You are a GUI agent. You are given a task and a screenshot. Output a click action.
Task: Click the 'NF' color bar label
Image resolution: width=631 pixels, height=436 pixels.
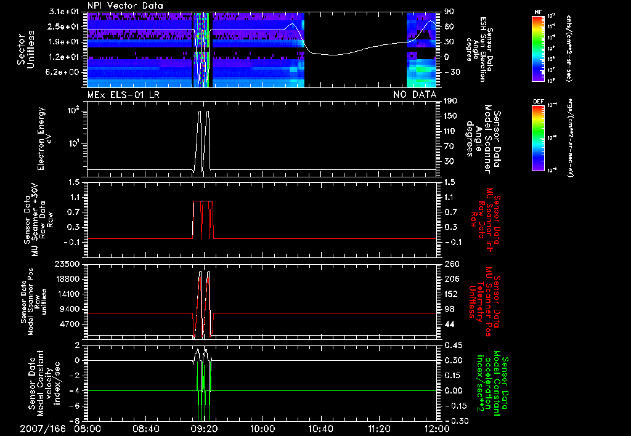point(538,12)
